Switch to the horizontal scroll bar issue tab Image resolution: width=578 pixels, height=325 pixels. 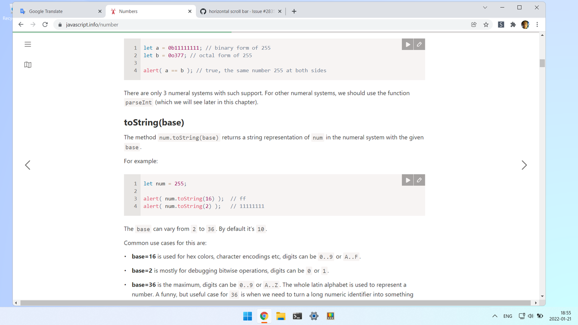pos(239,11)
